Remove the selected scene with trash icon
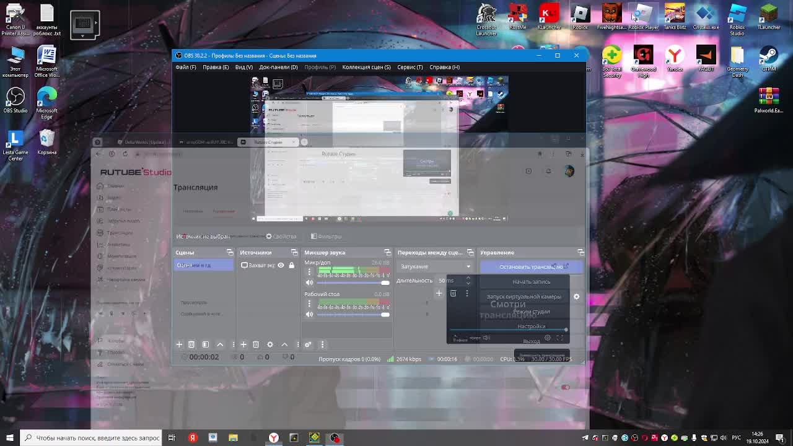Viewport: 793px width, 446px height. (191, 344)
